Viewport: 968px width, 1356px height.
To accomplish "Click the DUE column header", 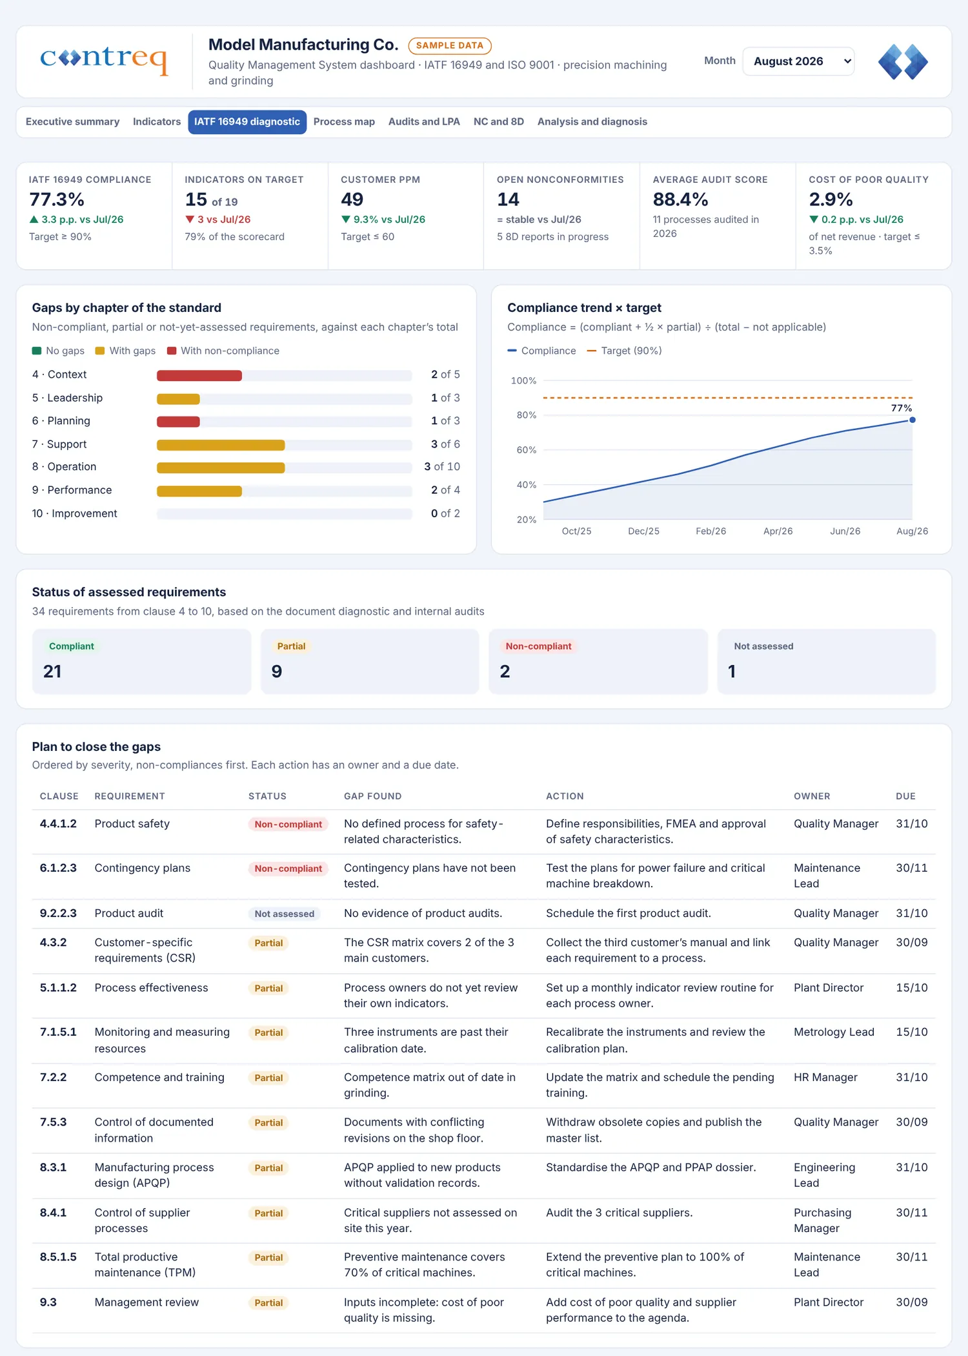I will coord(905,796).
